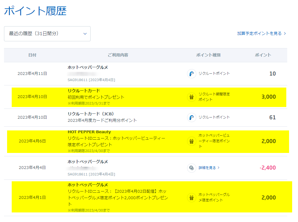Click the rightmost ポイント column header
This screenshot has width=298, height=222.
click(263, 55)
